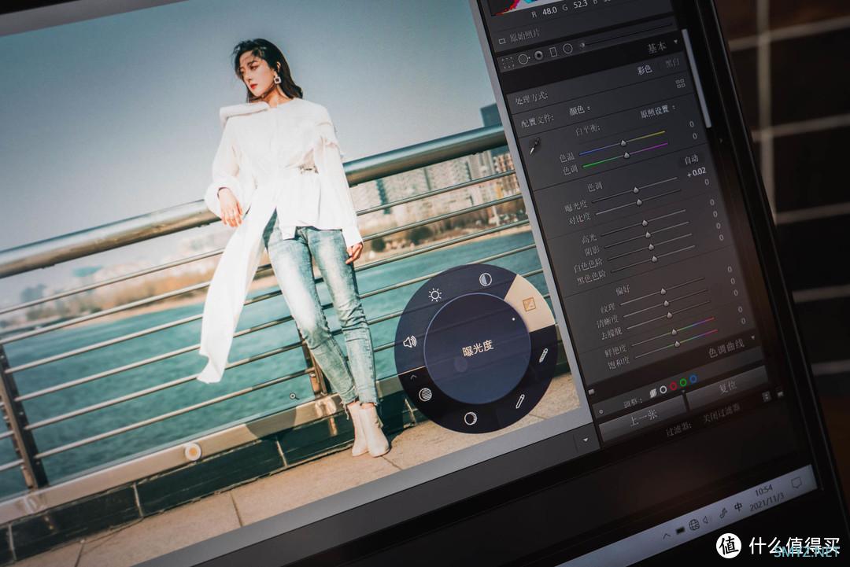
Task: Select the red channel curve circle
Action: [x=673, y=387]
